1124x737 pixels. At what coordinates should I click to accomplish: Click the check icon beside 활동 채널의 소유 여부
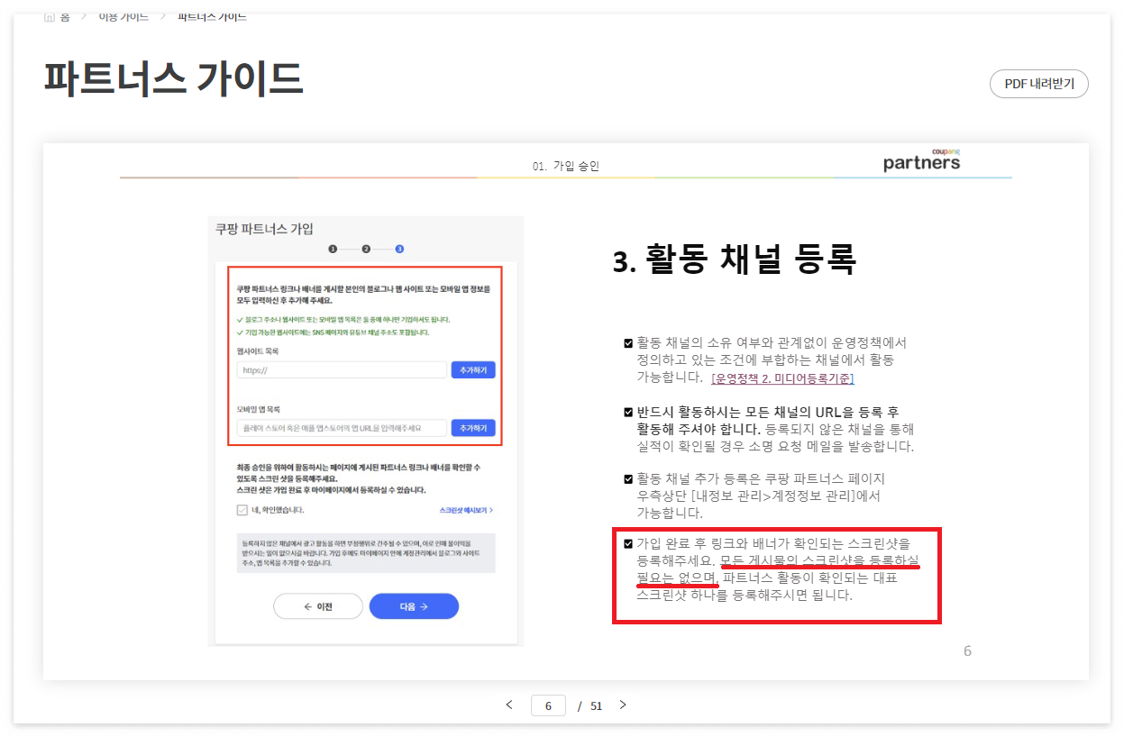coord(628,343)
